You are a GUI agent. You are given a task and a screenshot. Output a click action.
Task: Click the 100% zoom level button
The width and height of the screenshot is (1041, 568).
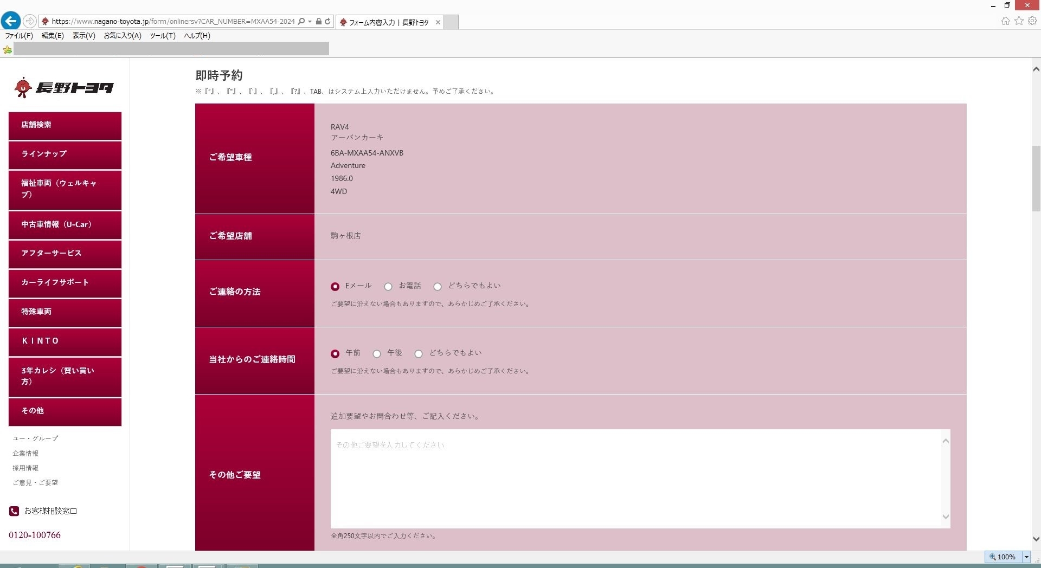(x=1003, y=557)
